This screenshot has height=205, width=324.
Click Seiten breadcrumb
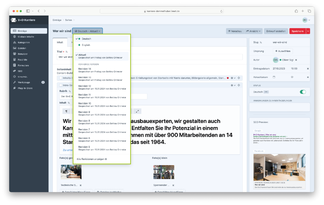point(68,20)
